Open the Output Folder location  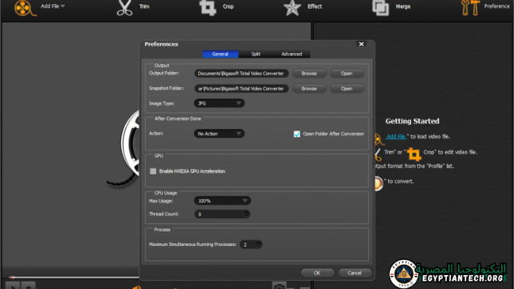coord(347,73)
